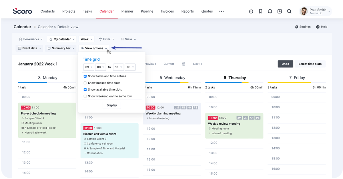Image resolution: width=343 pixels, height=179 pixels.
Task: Open the Help question mark icon
Action: (x=318, y=27)
